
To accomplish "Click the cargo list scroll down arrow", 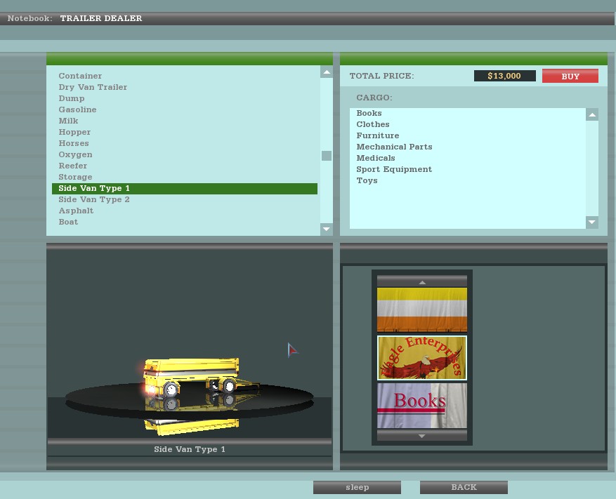I will click(x=591, y=222).
